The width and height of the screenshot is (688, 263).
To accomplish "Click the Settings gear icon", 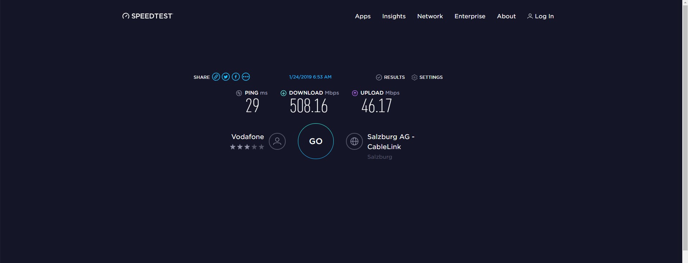I will [x=415, y=77].
